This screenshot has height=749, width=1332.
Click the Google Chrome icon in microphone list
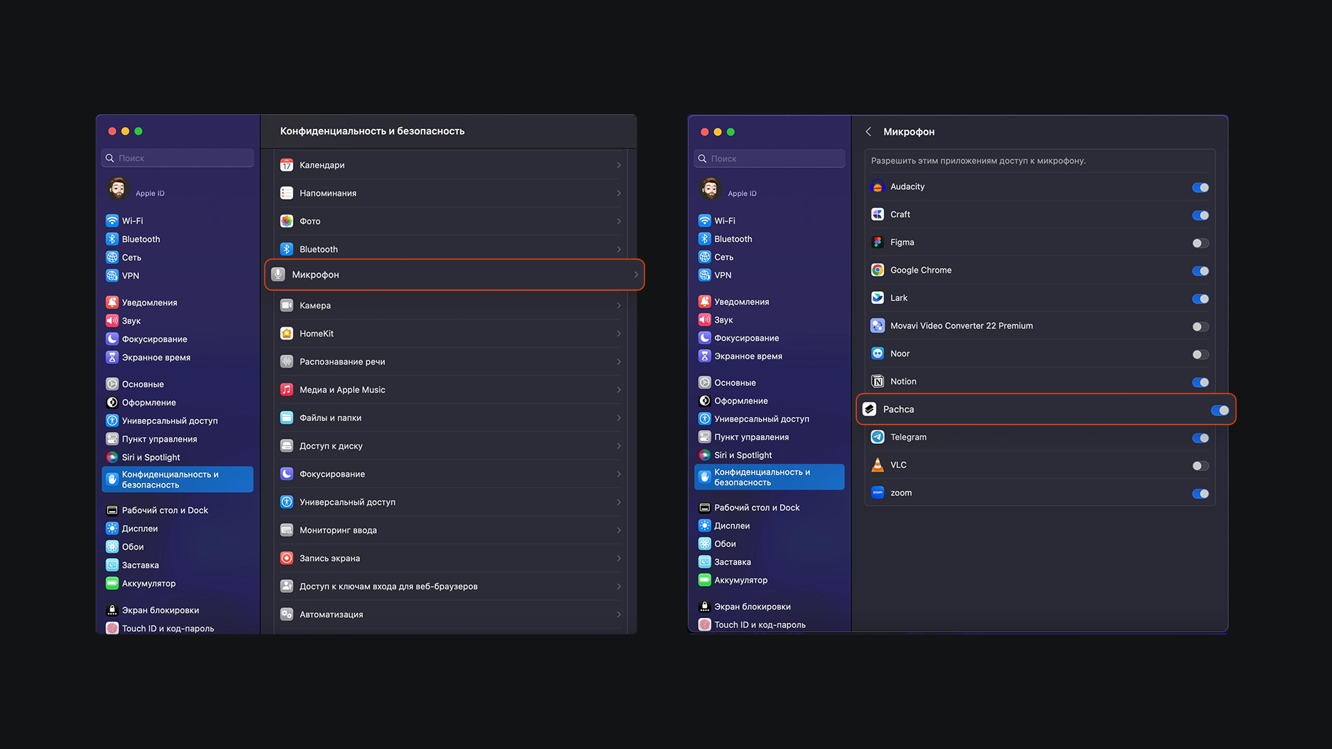[x=878, y=270]
